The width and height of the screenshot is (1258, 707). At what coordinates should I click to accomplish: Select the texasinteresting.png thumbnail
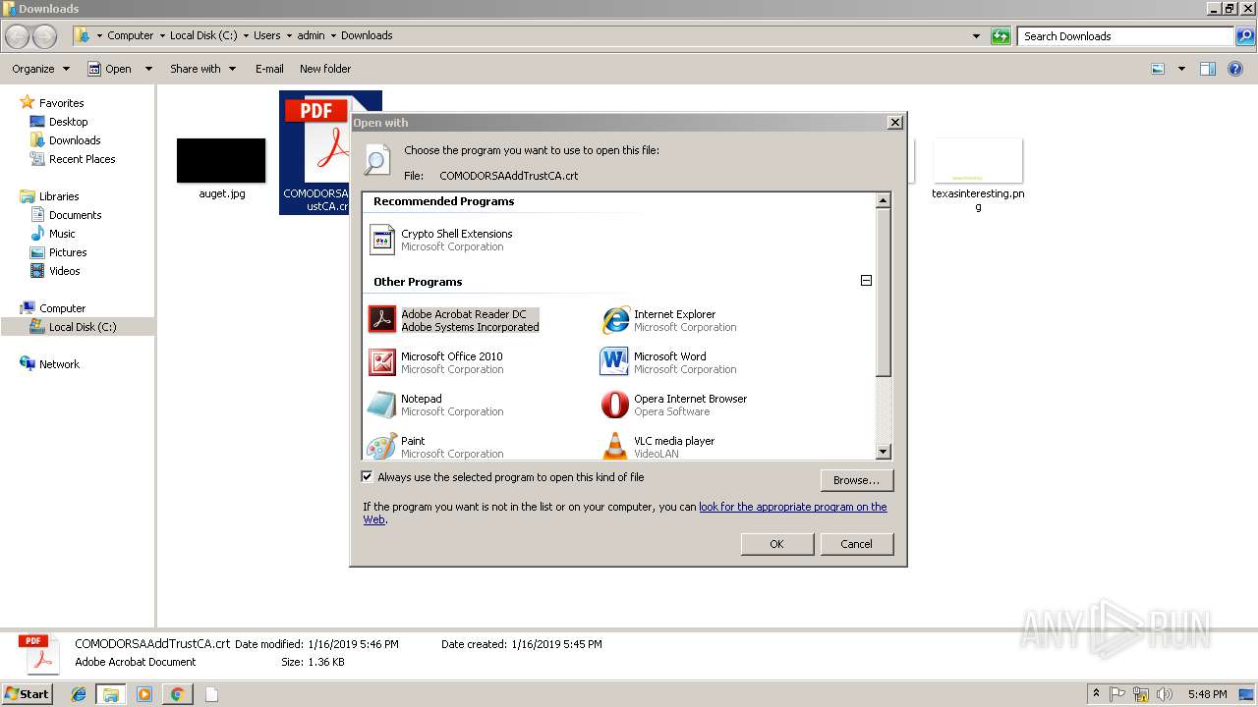coord(978,160)
